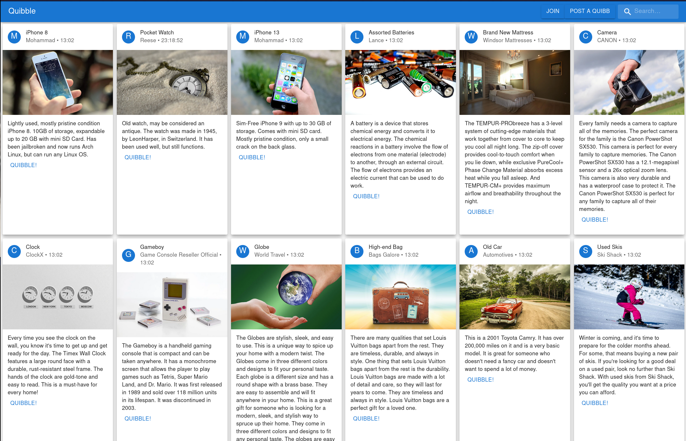Click QUIBBLE! on the Pocket Watch card
686x441 pixels.
[138, 157]
